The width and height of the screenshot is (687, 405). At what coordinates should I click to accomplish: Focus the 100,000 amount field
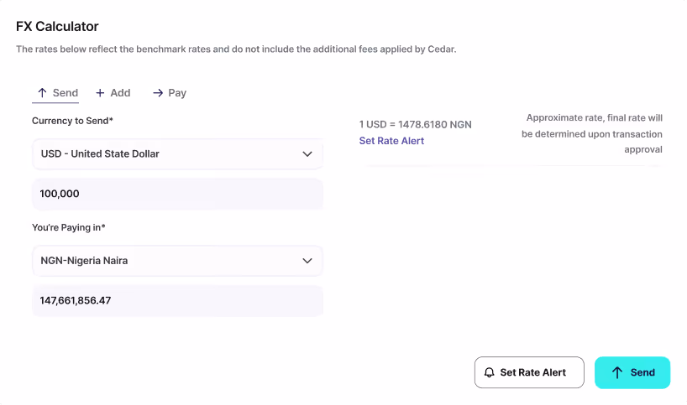[177, 194]
